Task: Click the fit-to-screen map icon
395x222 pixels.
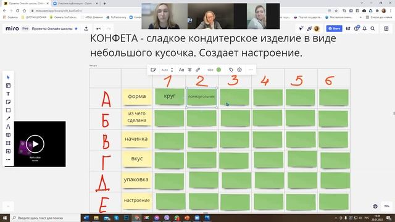Action: [375, 206]
